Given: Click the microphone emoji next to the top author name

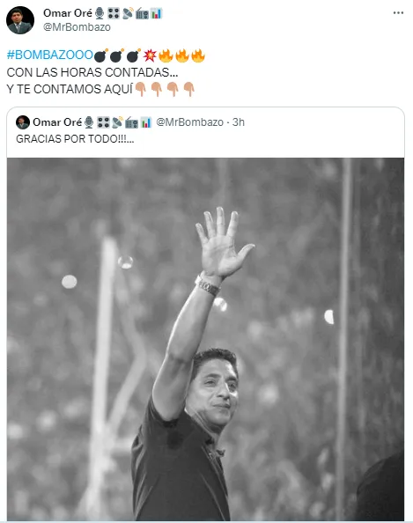Looking at the screenshot, I should click(100, 13).
